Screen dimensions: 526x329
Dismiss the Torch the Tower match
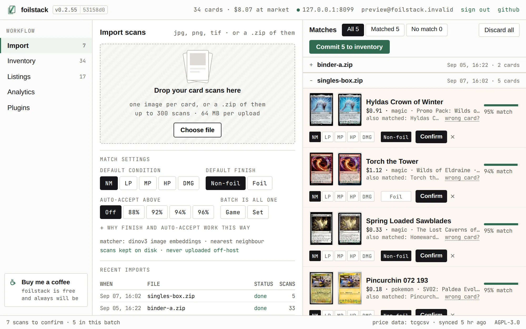(x=453, y=196)
